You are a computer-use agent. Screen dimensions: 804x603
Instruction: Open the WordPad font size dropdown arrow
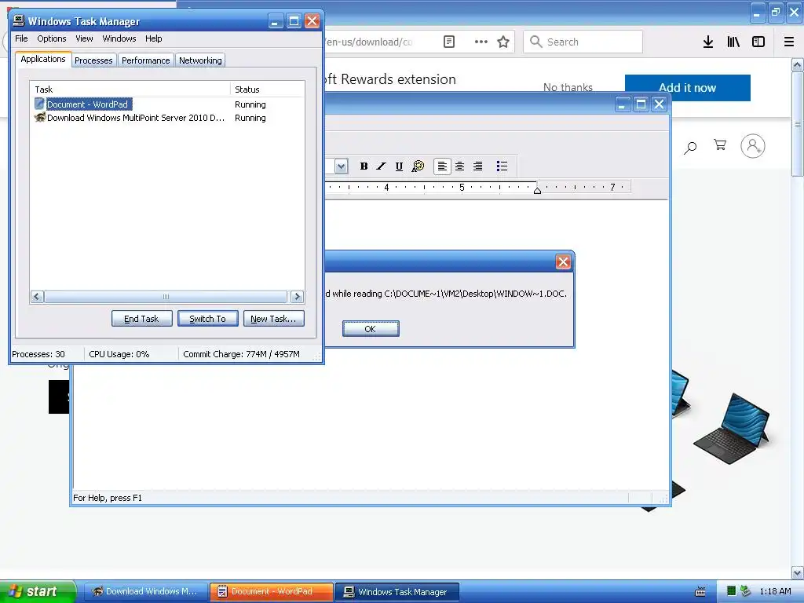(341, 166)
